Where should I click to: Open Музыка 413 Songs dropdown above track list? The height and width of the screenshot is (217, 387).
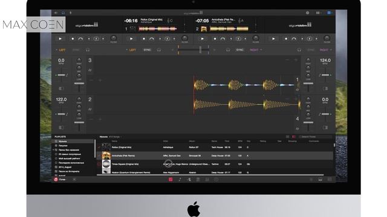coord(111,137)
